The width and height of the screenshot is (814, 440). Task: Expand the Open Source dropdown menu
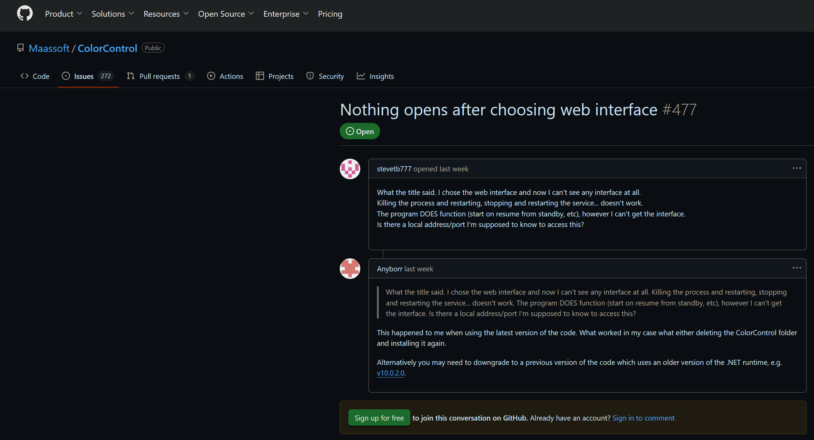pyautogui.click(x=226, y=14)
